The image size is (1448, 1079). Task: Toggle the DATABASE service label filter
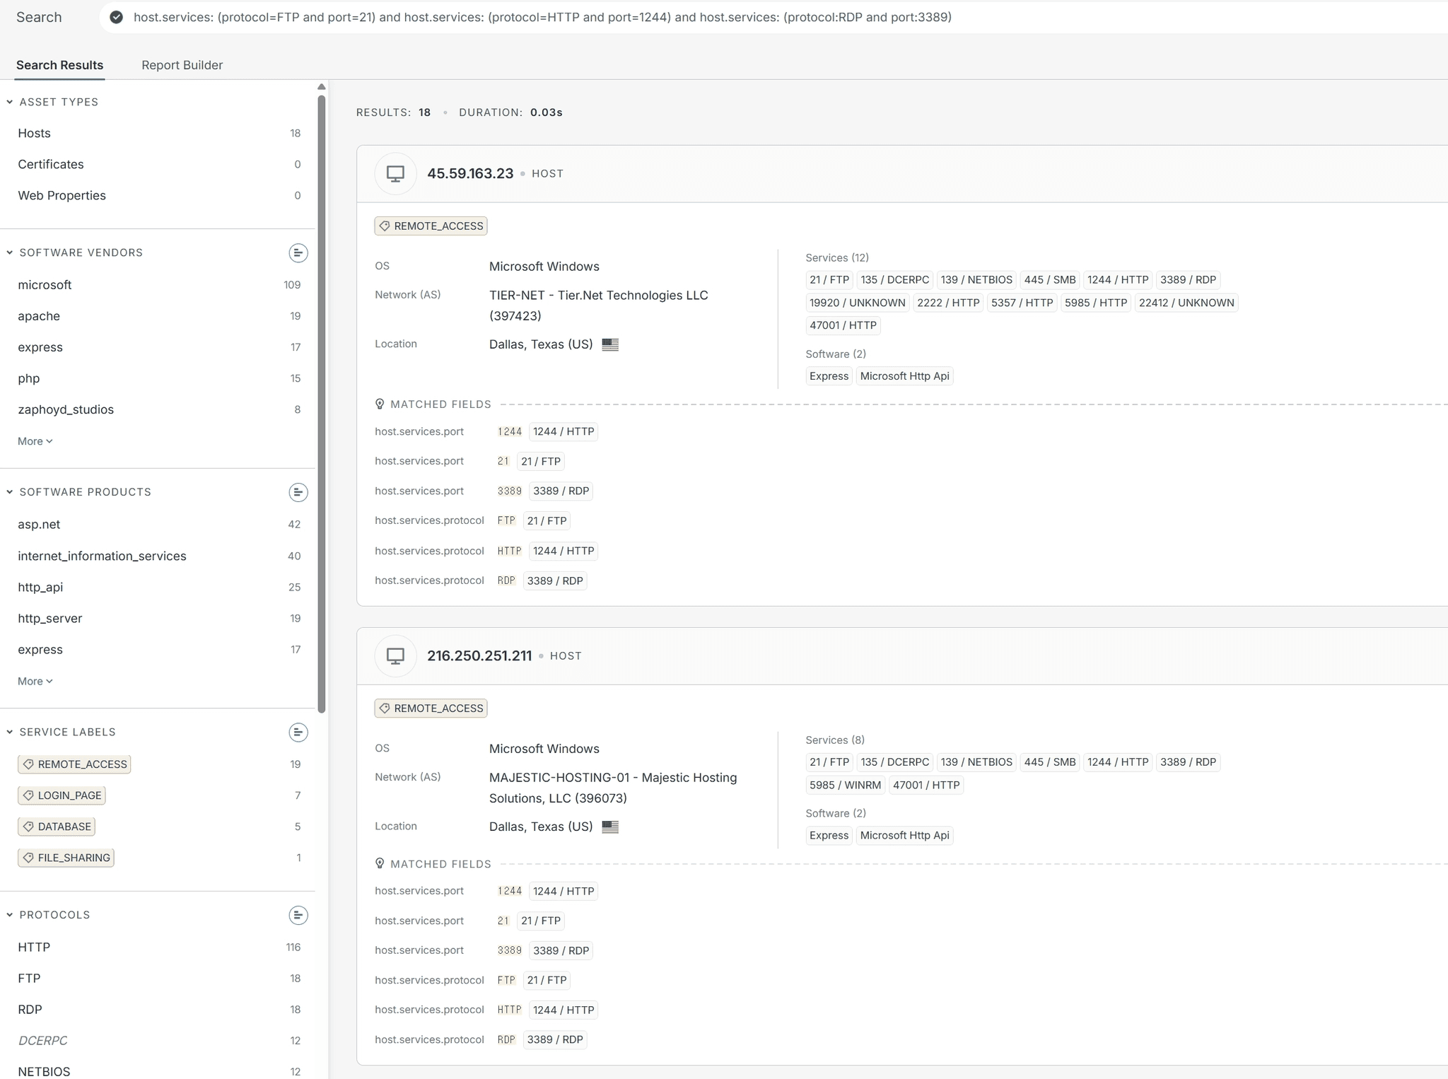click(57, 826)
